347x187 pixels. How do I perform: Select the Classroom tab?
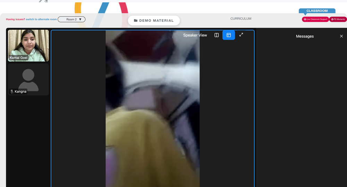317,11
